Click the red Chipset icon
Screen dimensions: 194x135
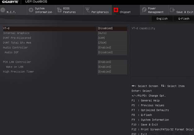116,10
